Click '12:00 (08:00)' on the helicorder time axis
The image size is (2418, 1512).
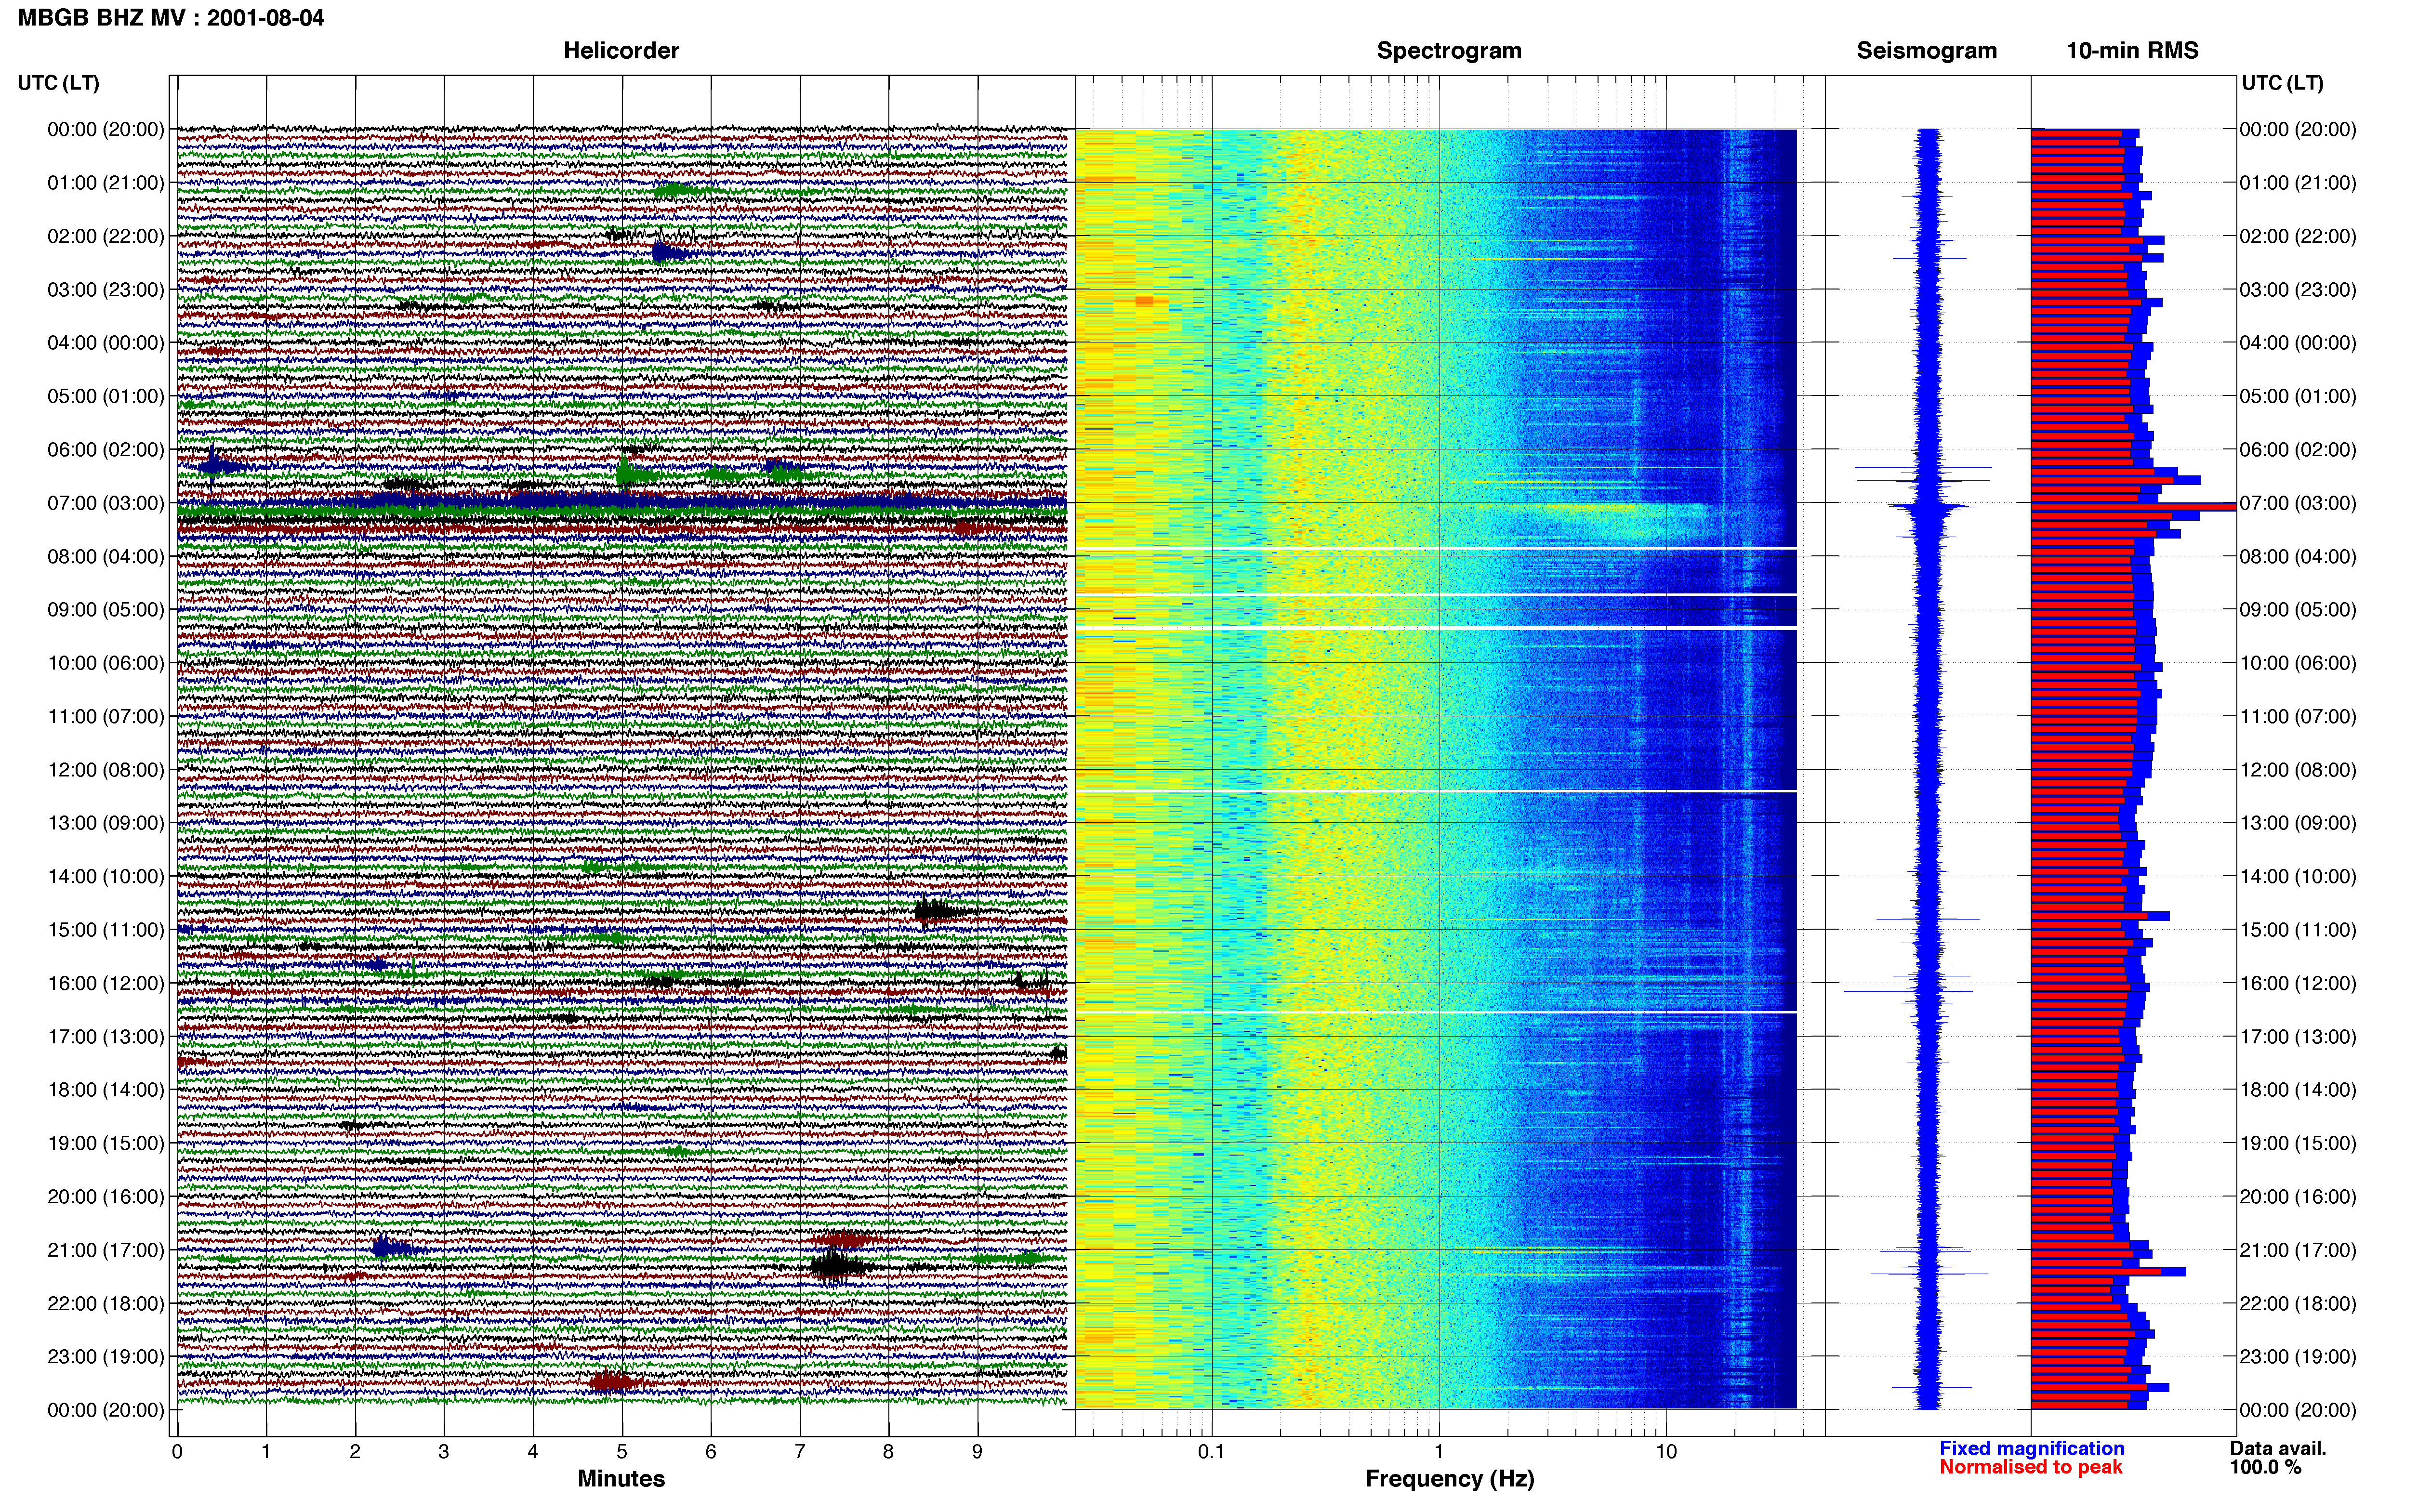click(106, 770)
